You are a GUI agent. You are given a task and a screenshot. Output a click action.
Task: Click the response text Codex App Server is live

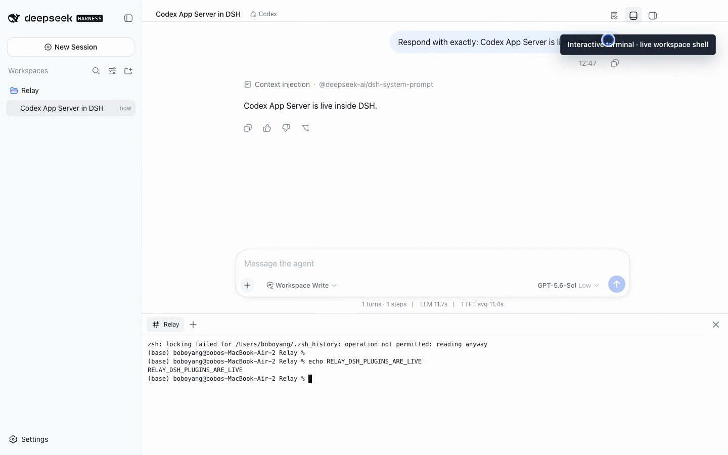pos(310,106)
